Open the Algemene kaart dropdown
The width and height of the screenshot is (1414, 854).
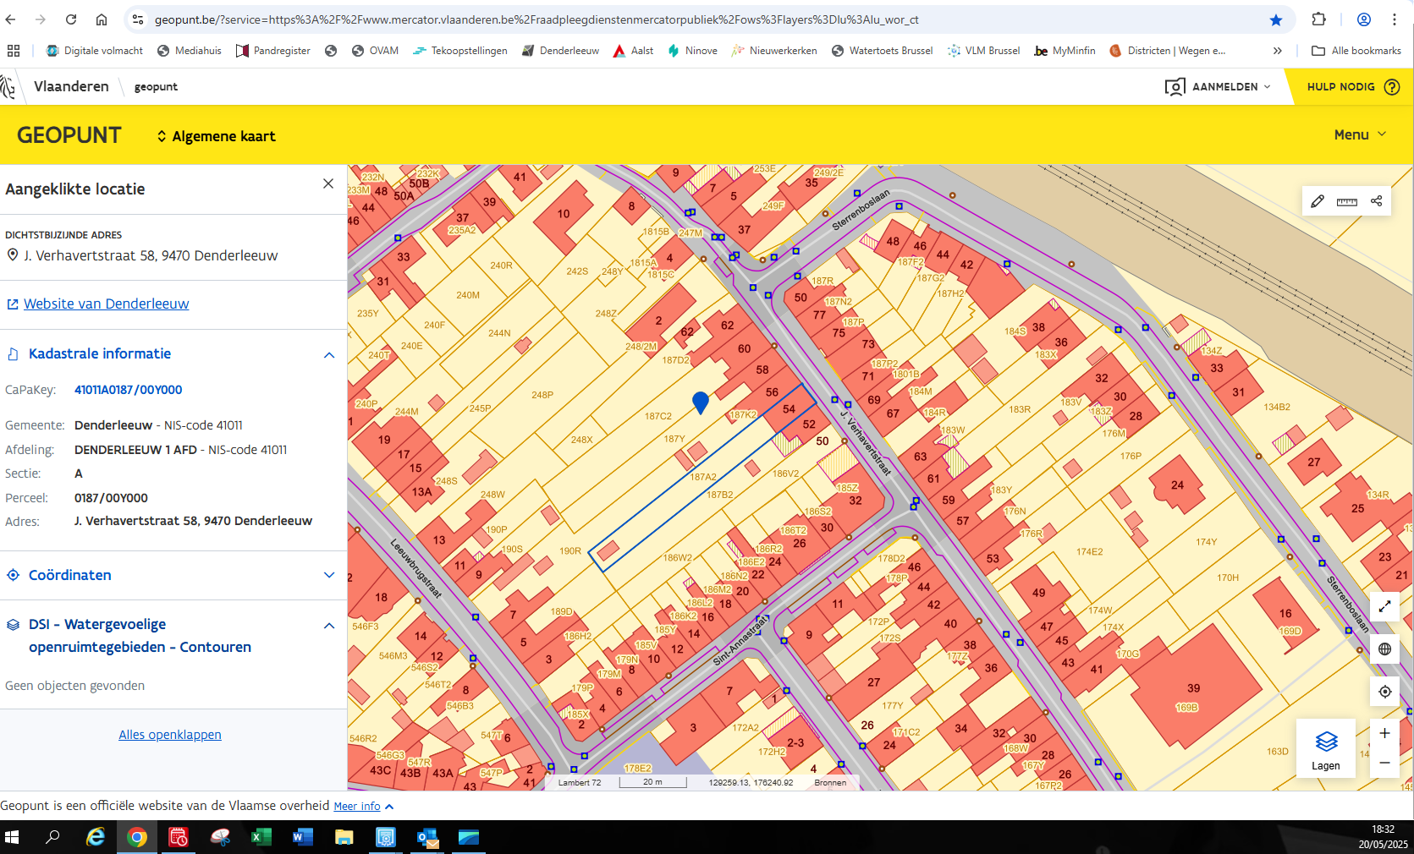[217, 136]
